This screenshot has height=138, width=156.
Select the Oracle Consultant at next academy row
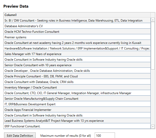(77, 43)
